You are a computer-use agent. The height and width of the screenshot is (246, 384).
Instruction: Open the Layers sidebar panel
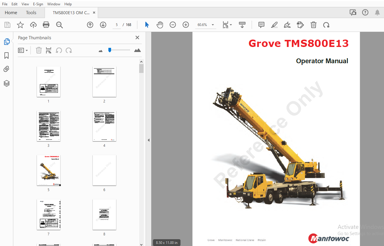6,83
